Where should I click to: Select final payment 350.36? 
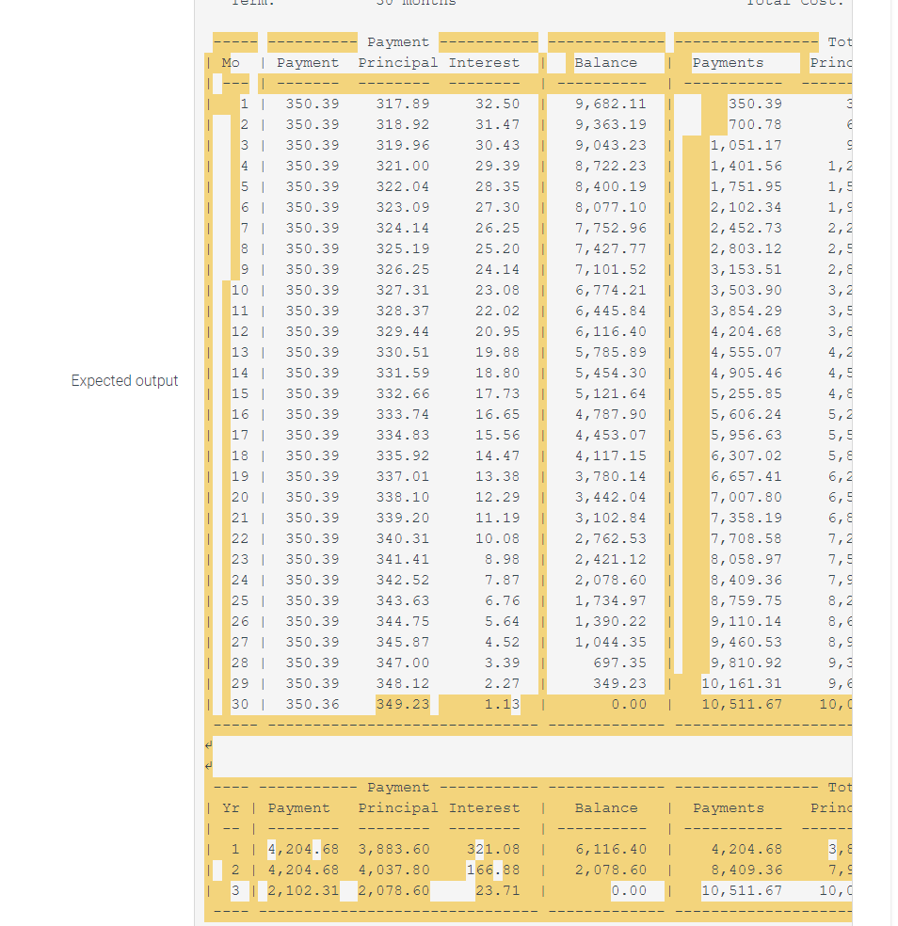312,704
